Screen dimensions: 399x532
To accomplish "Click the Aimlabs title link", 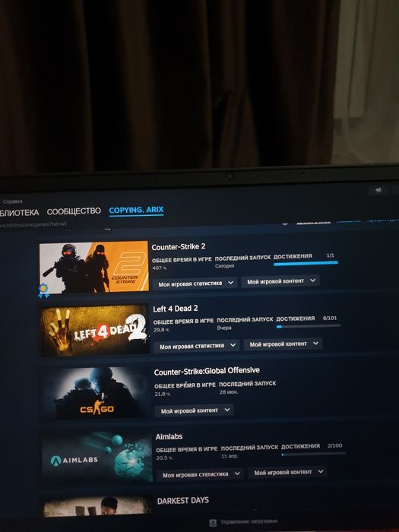I will pos(169,437).
